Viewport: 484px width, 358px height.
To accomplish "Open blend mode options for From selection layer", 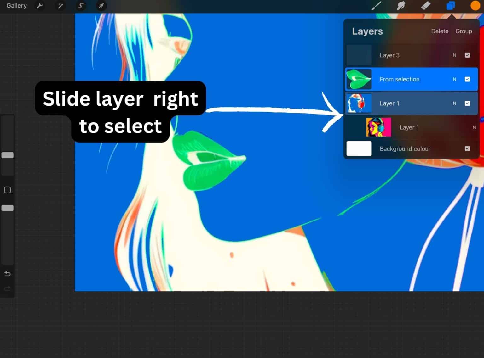I will coord(454,79).
